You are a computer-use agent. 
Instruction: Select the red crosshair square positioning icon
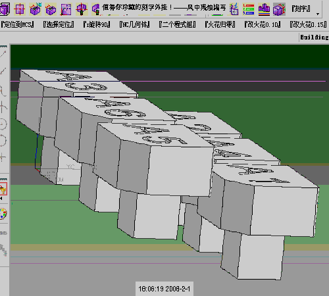click(x=20, y=9)
